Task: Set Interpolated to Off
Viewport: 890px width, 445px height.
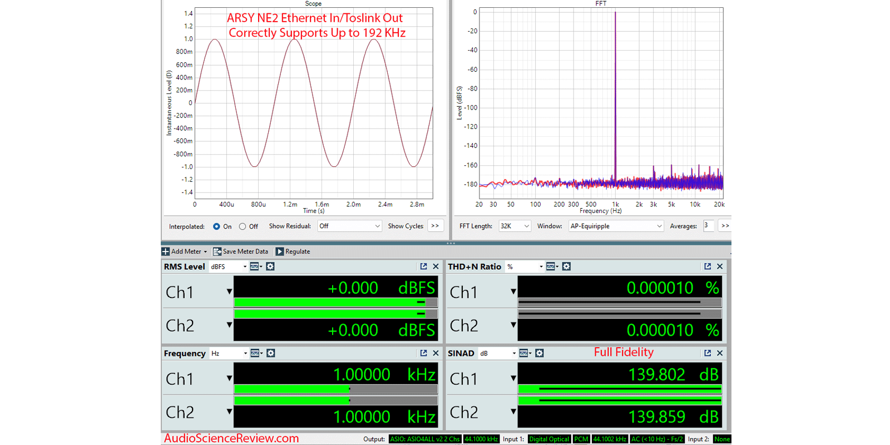Action: (x=243, y=226)
